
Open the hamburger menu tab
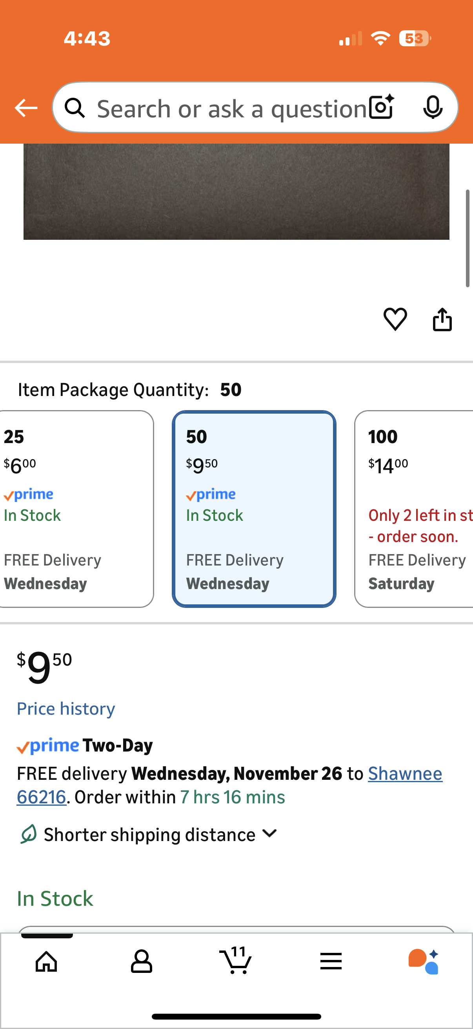[331, 961]
